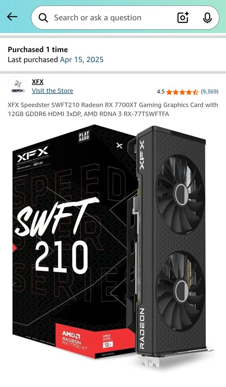
Task: Click the magnifying glass search icon
Action: (x=43, y=18)
